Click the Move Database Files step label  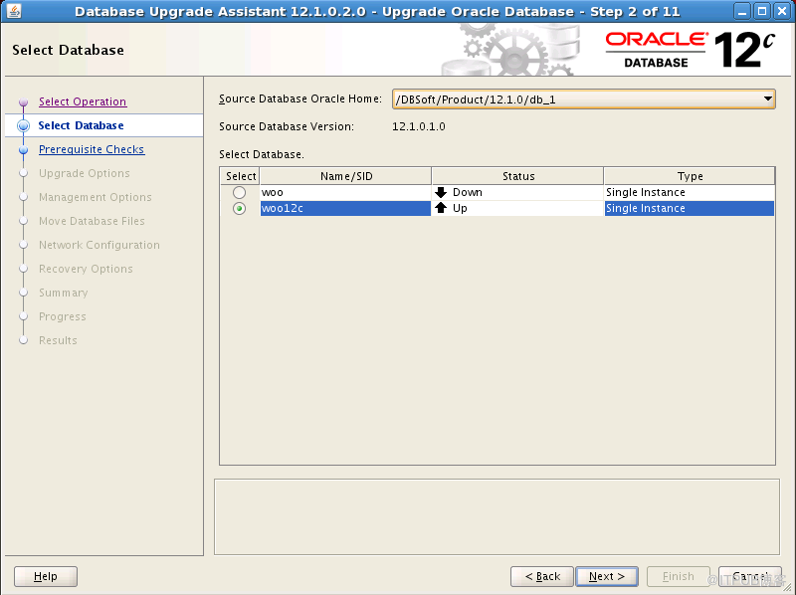(92, 221)
